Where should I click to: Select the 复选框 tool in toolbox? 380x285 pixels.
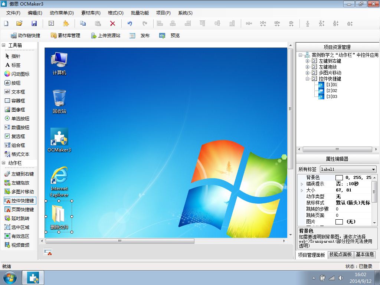(x=15, y=136)
